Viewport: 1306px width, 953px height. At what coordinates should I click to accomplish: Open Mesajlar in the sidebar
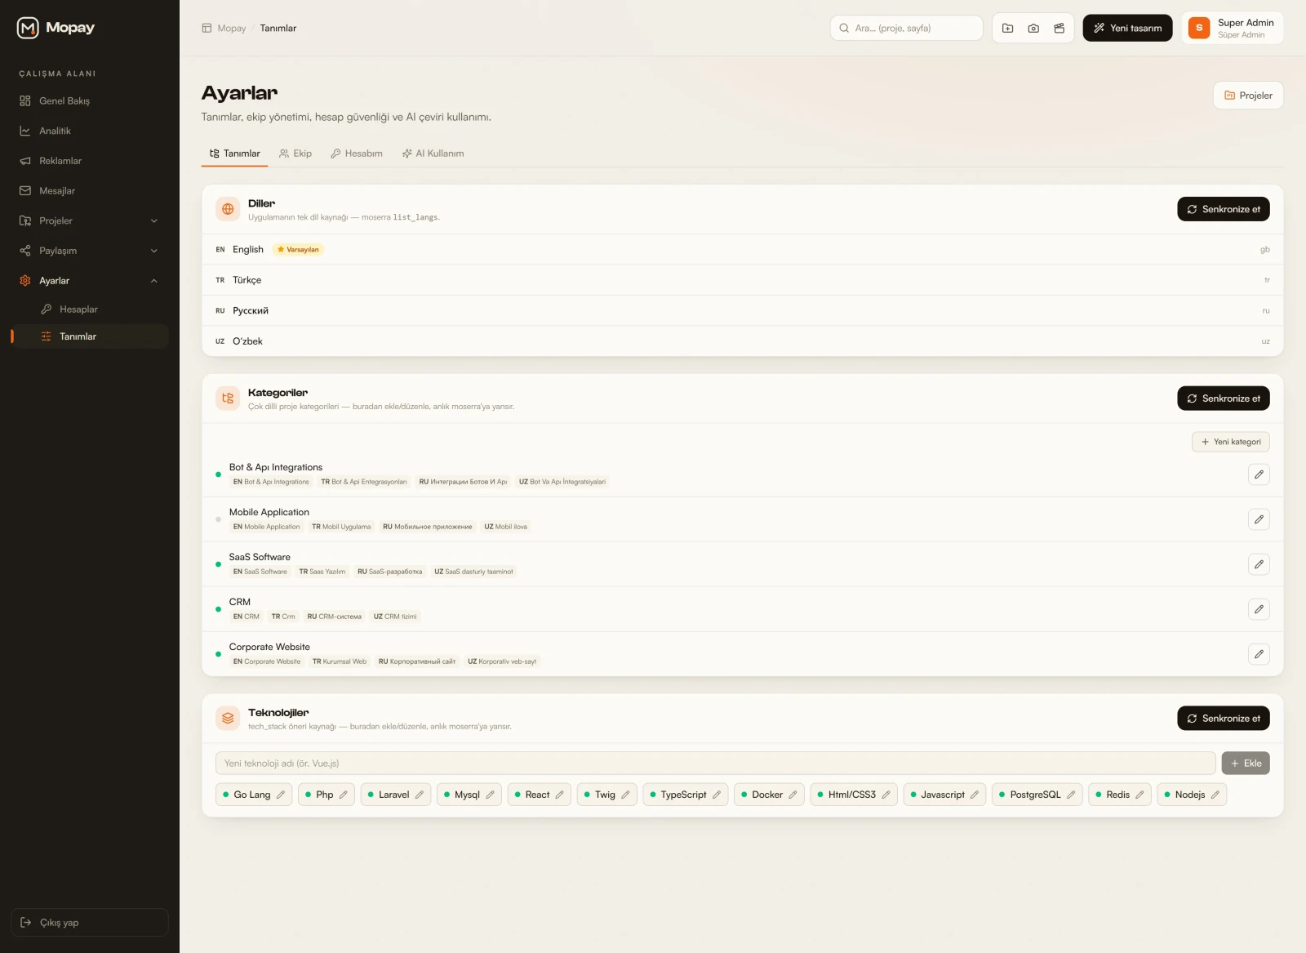pos(90,191)
